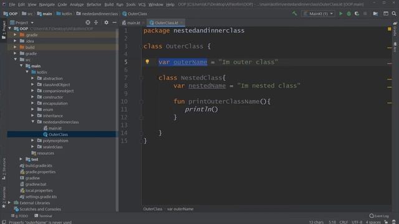The image size is (399, 224).
Task: Open the Analyze menu
Action: point(77,4)
